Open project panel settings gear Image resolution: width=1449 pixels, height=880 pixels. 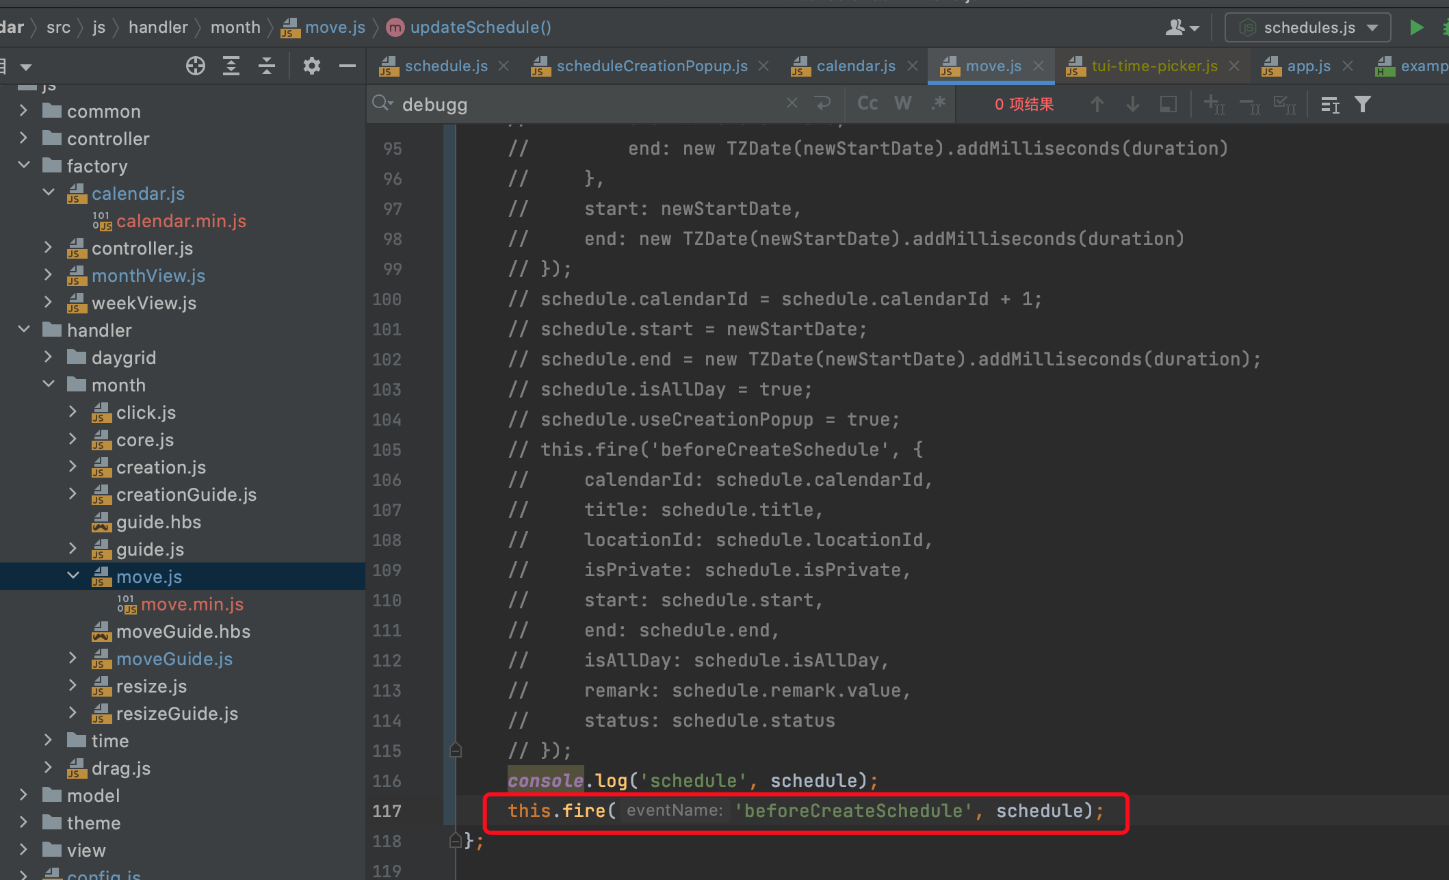pos(311,66)
